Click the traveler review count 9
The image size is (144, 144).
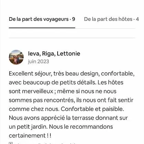coord(74,19)
